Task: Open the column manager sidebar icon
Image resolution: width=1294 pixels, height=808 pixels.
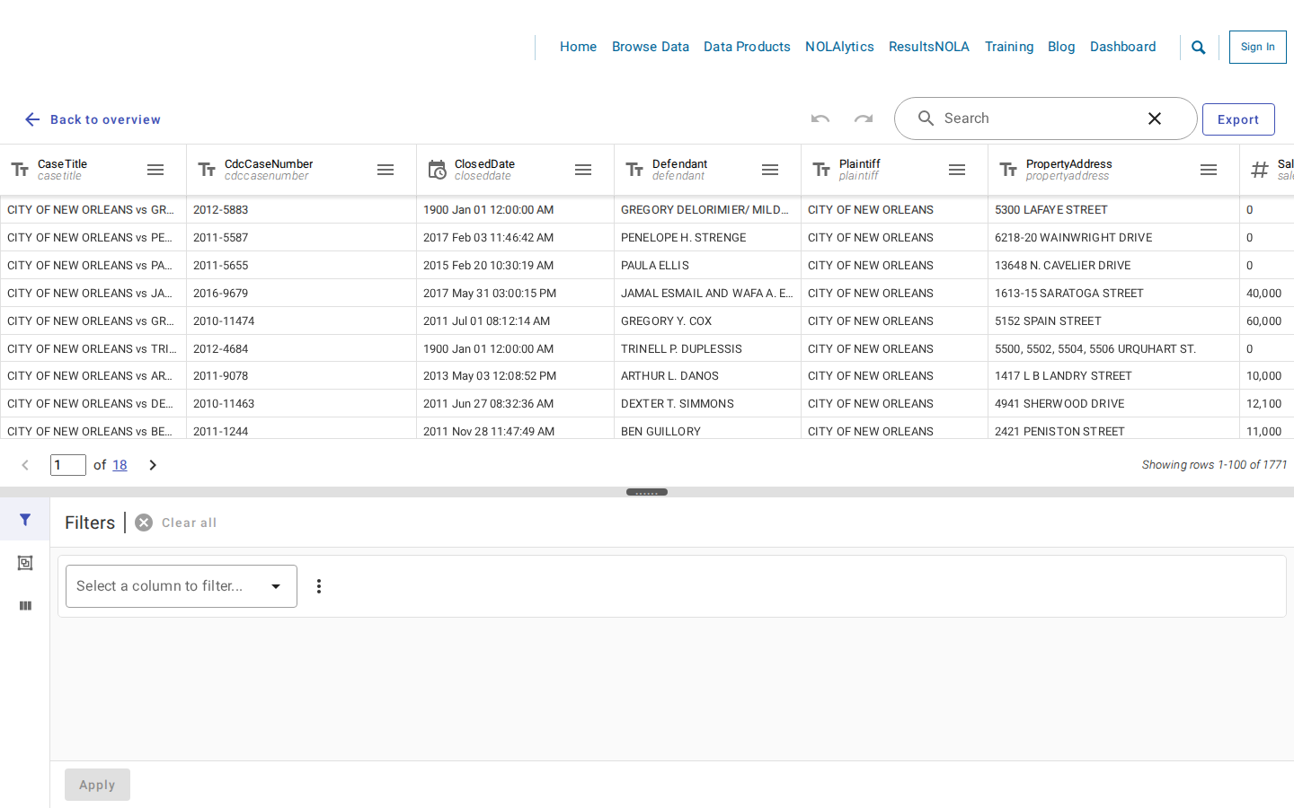Action: [25, 606]
